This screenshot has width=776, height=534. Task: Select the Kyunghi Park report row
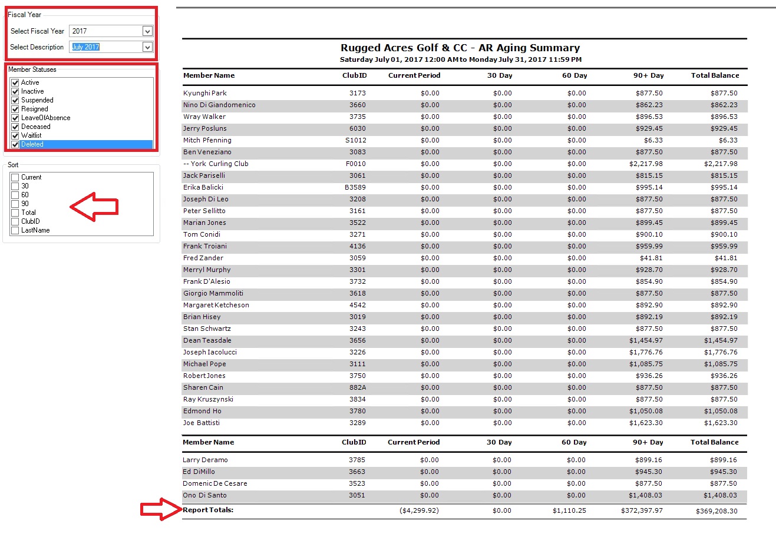coord(205,93)
